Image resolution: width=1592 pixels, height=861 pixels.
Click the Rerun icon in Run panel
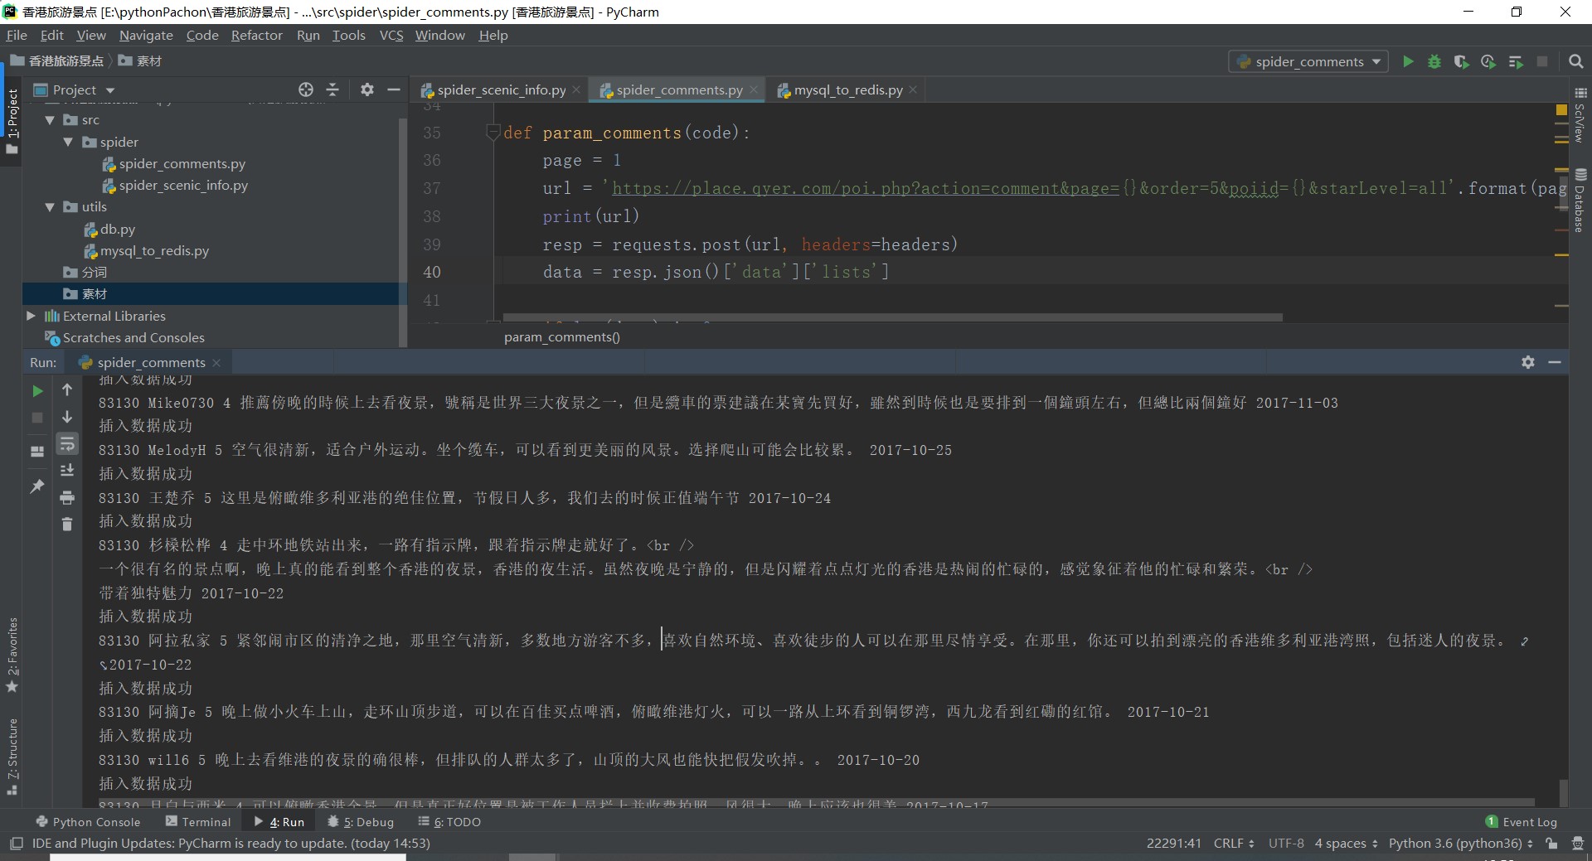point(37,390)
